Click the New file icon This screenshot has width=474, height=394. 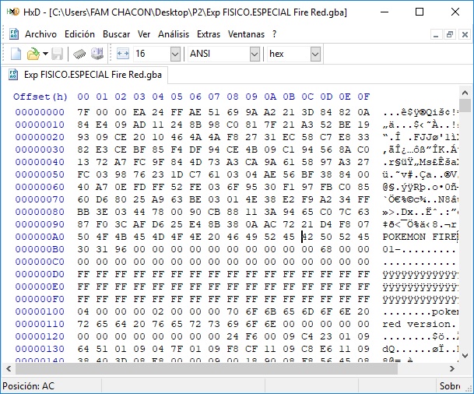coord(16,54)
